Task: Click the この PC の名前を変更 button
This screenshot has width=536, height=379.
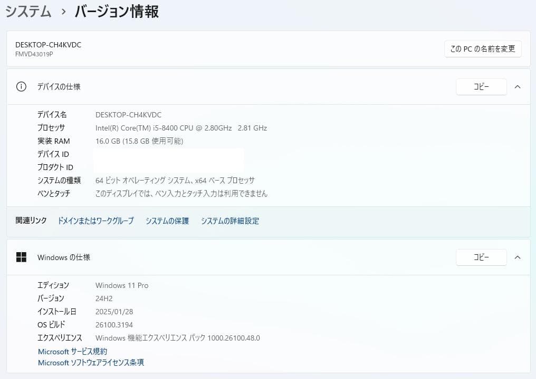Action: [482, 48]
